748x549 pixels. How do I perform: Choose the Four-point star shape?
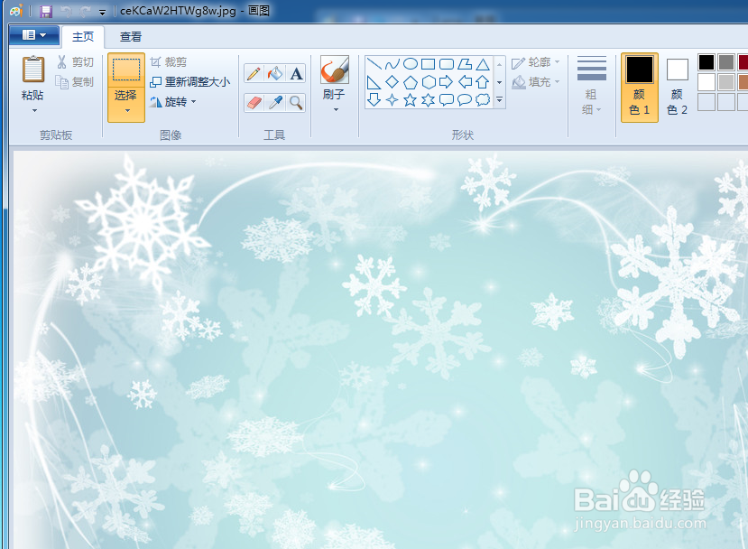point(392,100)
